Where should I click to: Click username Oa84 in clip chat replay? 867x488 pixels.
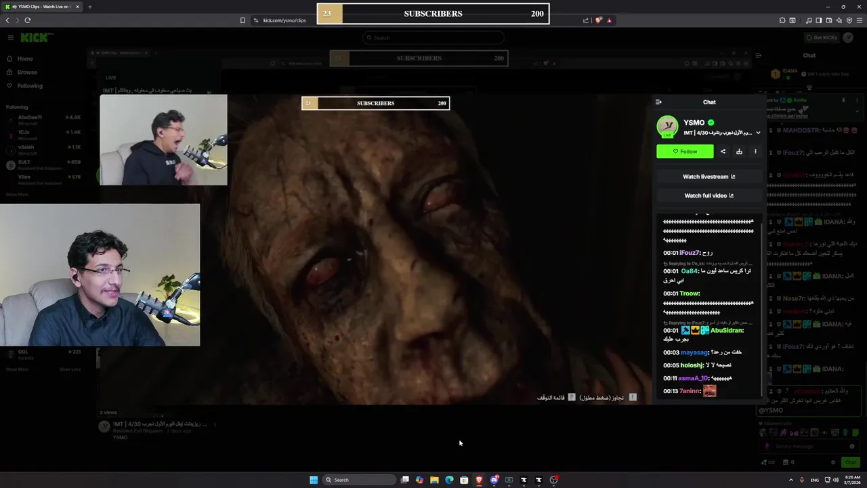pos(689,271)
